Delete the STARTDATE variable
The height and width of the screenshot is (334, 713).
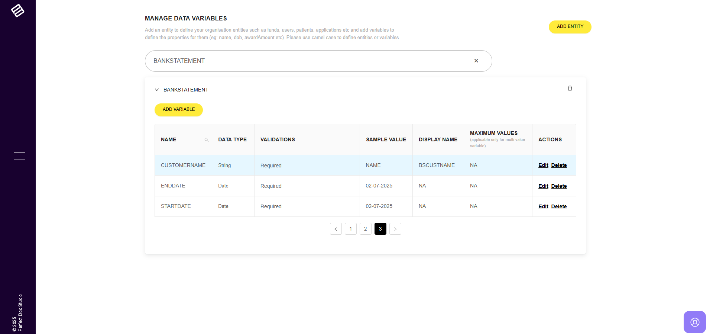tap(559, 206)
